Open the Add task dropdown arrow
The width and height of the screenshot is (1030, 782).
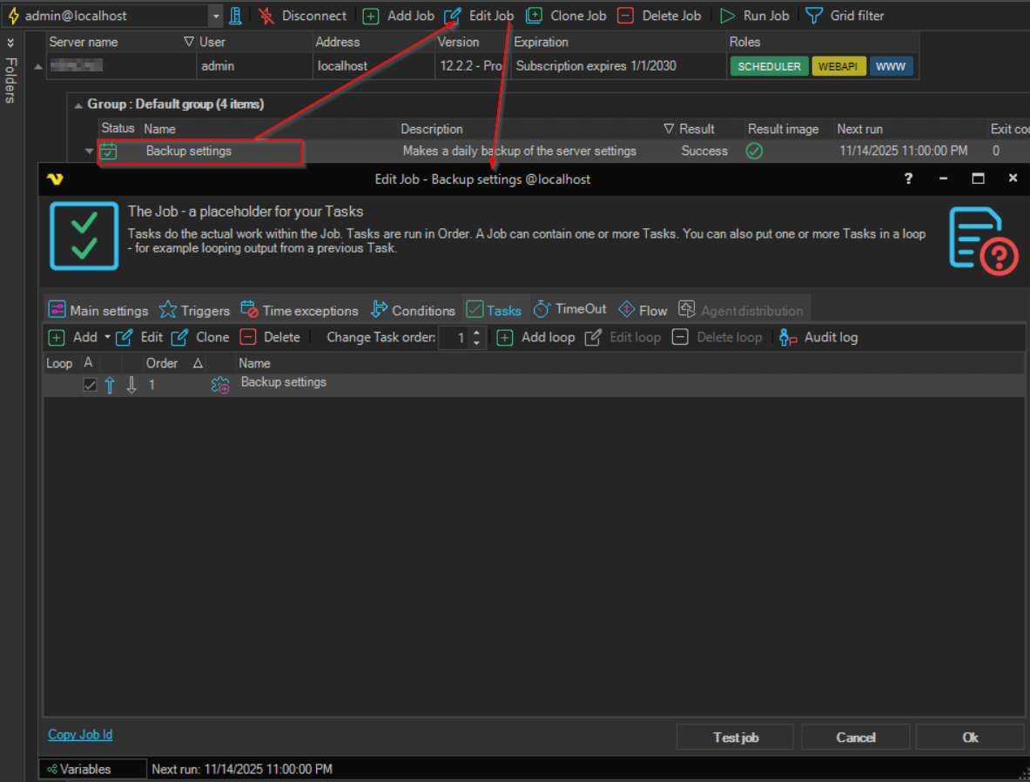108,338
